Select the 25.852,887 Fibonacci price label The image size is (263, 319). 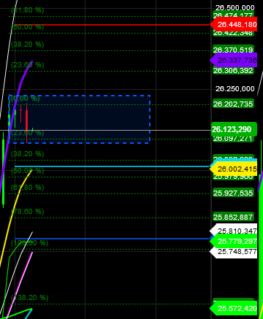click(233, 217)
